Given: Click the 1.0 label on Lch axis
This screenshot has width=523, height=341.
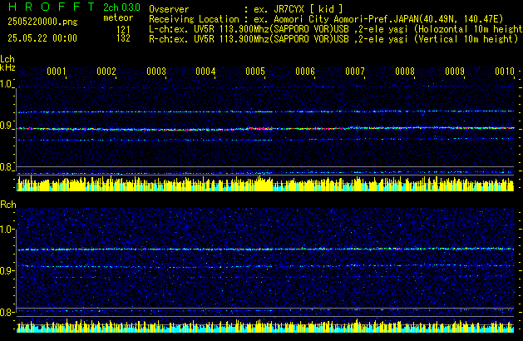Looking at the screenshot, I should coord(6,84).
